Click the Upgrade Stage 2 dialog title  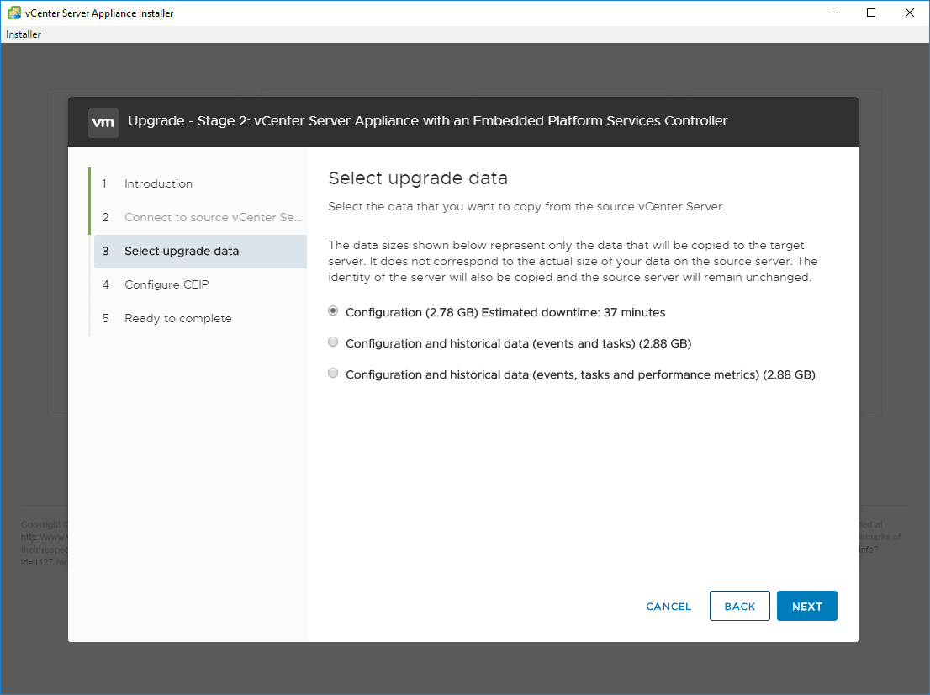tap(428, 121)
